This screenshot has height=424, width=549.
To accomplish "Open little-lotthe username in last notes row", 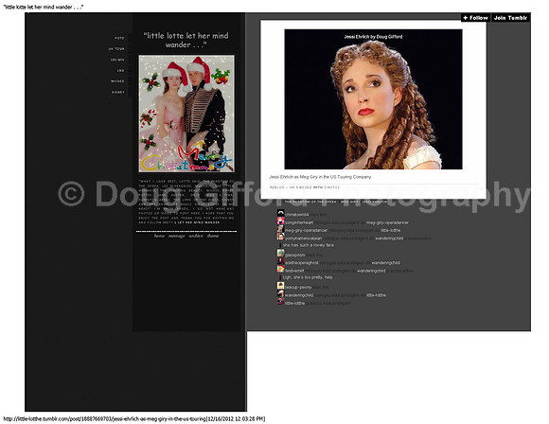I will point(294,304).
